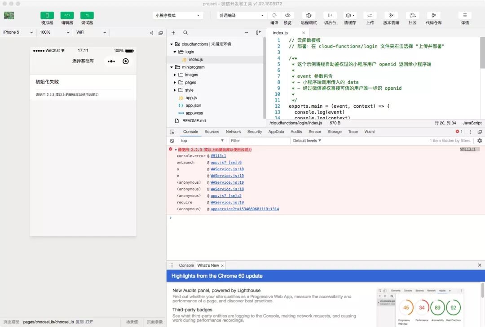Click the inspect element icon in devtools
The height and width of the screenshot is (327, 485).
pyautogui.click(x=172, y=132)
